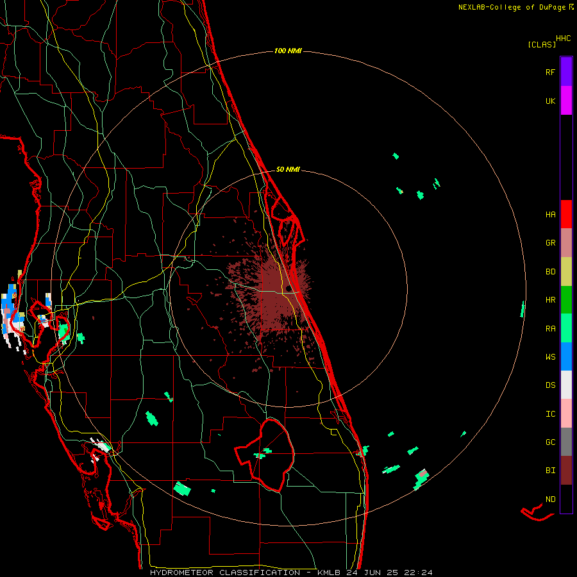Click the RF purple legend swatch

(566, 72)
